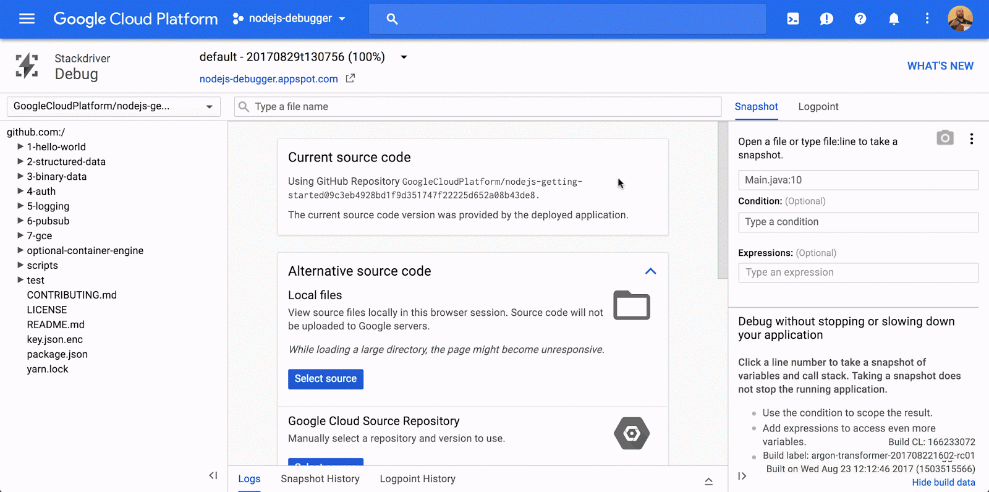Click the camera take snapshot icon
This screenshot has width=989, height=492.
945,138
